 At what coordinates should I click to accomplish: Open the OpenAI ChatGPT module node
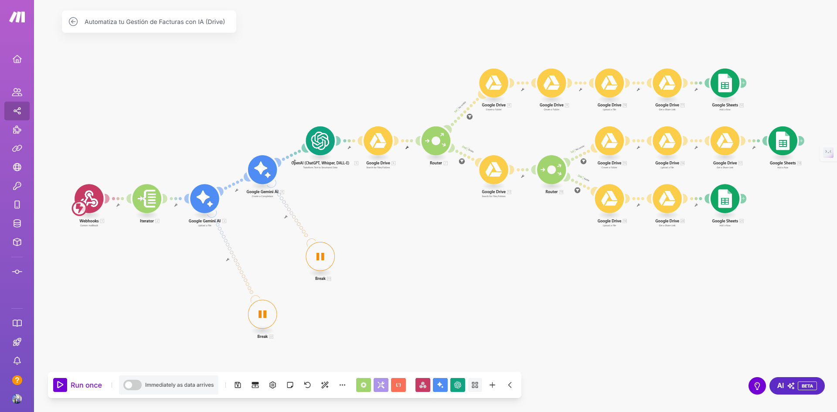tap(320, 141)
